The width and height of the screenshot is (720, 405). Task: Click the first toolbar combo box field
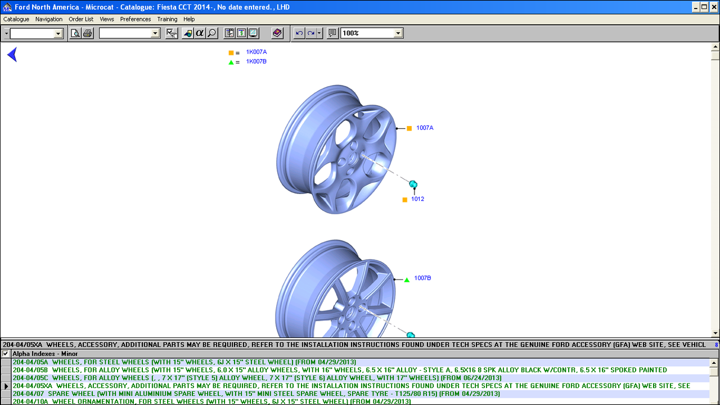31,34
